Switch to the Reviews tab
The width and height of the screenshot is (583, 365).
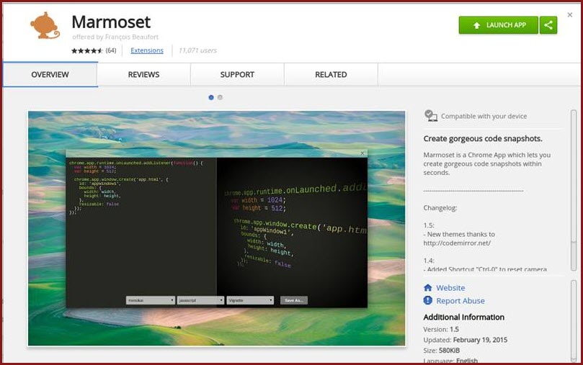tap(143, 75)
